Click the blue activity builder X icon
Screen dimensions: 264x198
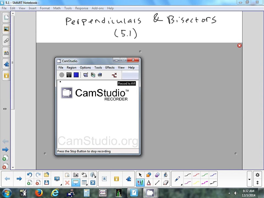click(x=93, y=183)
